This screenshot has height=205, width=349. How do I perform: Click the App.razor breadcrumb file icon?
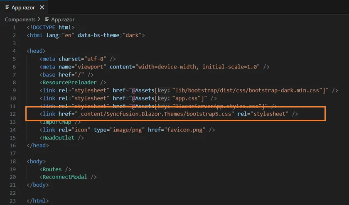[47, 19]
